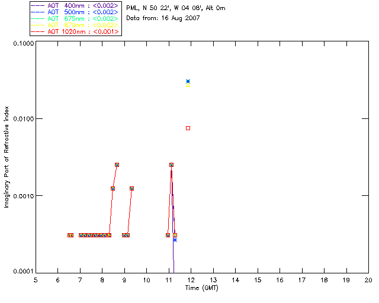Click the leftmost data point near 6.5 GMT

pyautogui.click(x=69, y=235)
